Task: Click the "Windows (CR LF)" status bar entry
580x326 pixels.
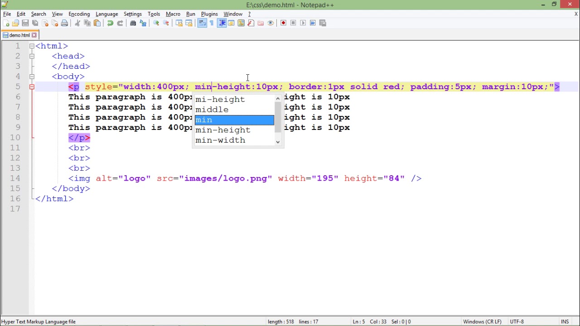Action: point(482,321)
